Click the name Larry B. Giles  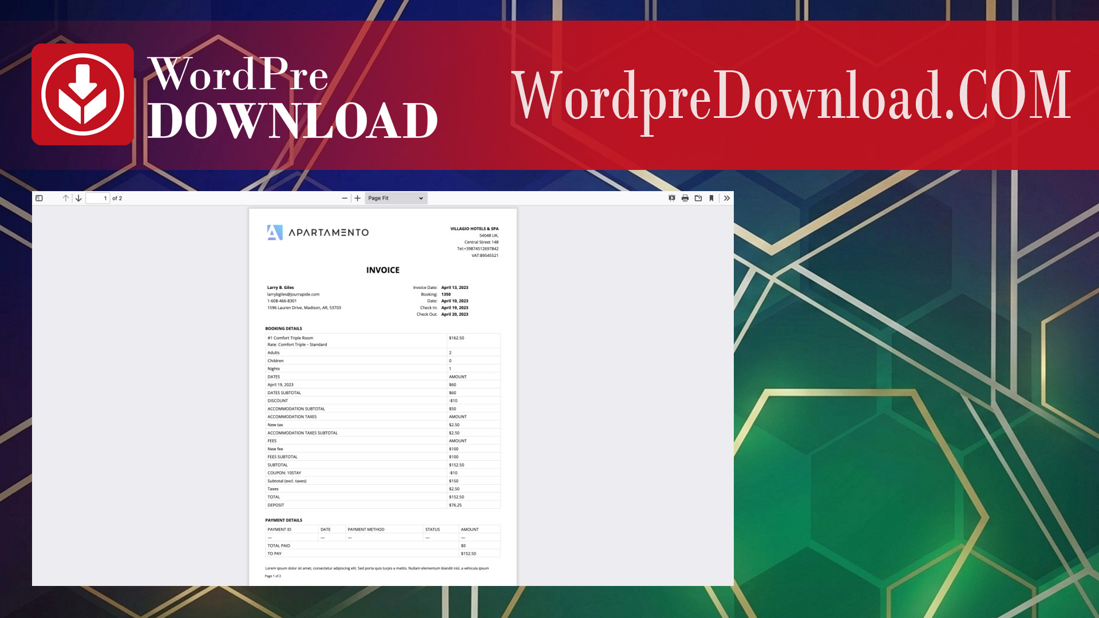click(x=280, y=287)
